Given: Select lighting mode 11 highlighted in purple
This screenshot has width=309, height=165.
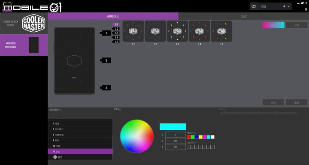Looking at the screenshot, I should click(80, 152).
